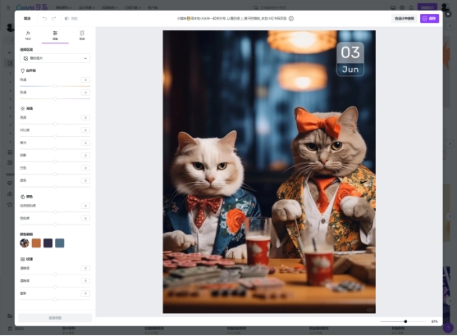The image size is (457, 336).
Task: Click the texture section grid icon
Action: [x=22, y=259]
